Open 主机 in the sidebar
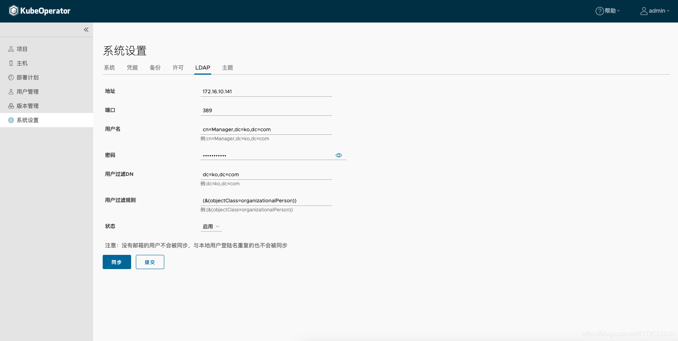This screenshot has width=678, height=341. (47, 63)
